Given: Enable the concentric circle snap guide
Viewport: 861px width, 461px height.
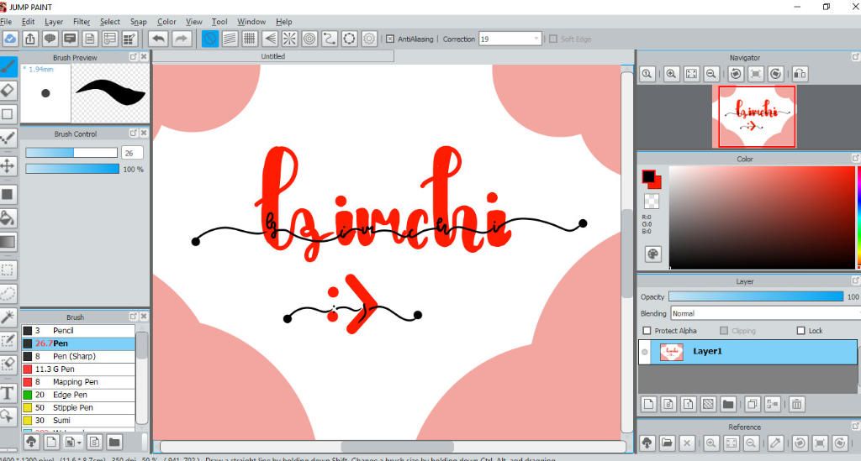Looking at the screenshot, I should tap(309, 39).
